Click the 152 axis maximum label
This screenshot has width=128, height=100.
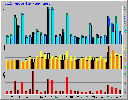pyautogui.click(x=4, y=48)
